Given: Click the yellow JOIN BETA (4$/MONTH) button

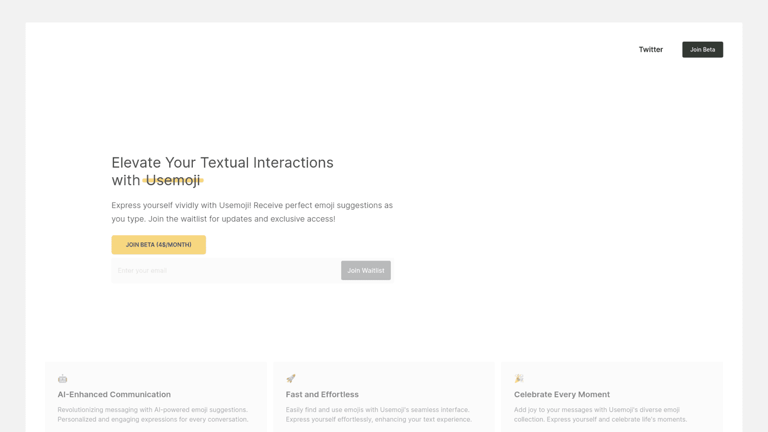Looking at the screenshot, I should (x=159, y=245).
